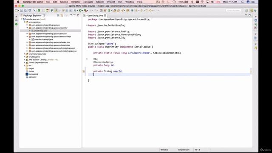Open the Navigate menu
Image resolution: width=272 pixels, height=153 pixels.
click(x=88, y=2)
